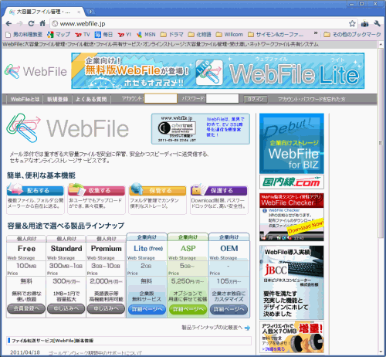Click the ログイン button
The width and height of the screenshot is (386, 357).
(x=256, y=99)
